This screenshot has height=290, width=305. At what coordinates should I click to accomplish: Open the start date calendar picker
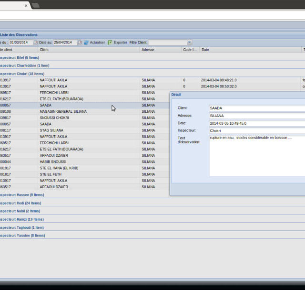[x=35, y=43]
